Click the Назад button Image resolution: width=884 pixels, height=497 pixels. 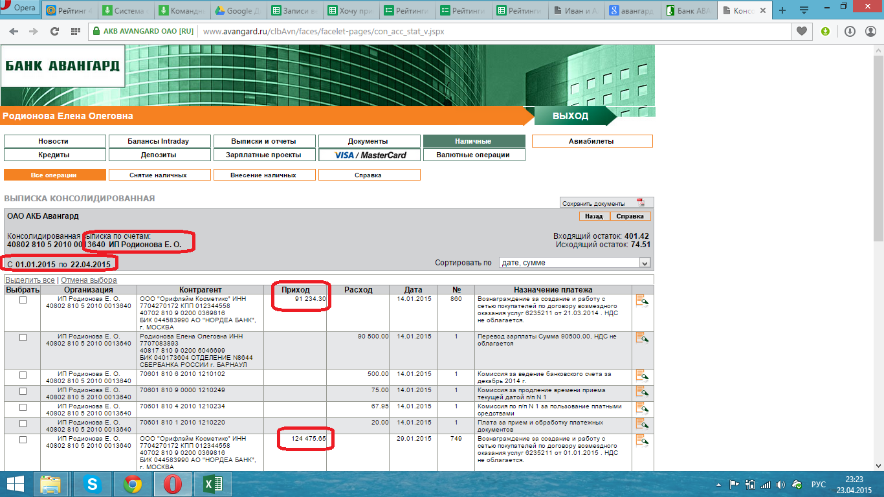[x=594, y=216]
